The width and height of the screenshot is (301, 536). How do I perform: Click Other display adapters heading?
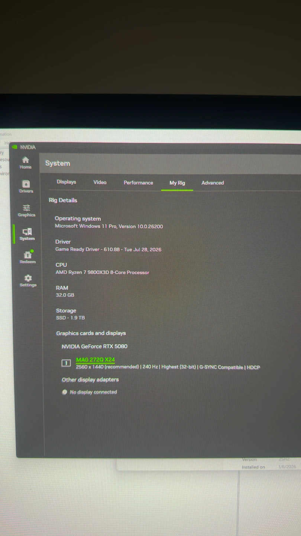click(x=90, y=380)
